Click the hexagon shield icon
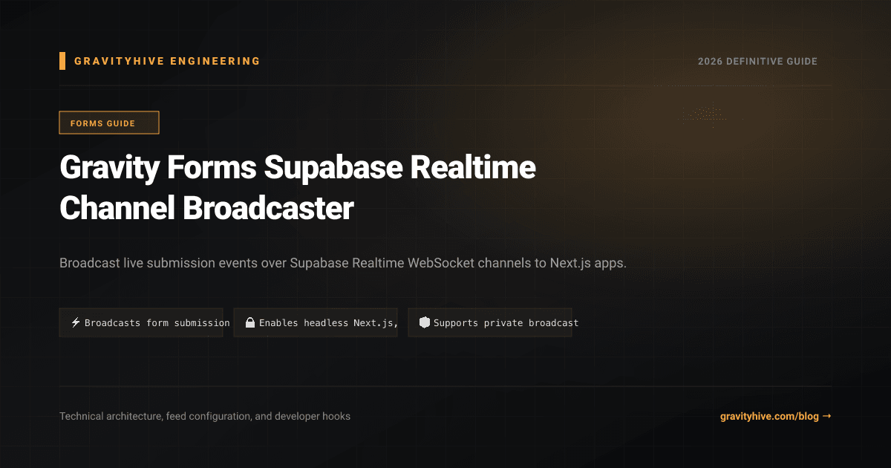 [425, 322]
